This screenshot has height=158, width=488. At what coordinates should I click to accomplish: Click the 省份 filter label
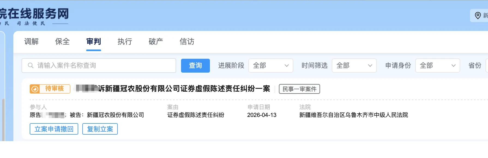[x=475, y=66]
